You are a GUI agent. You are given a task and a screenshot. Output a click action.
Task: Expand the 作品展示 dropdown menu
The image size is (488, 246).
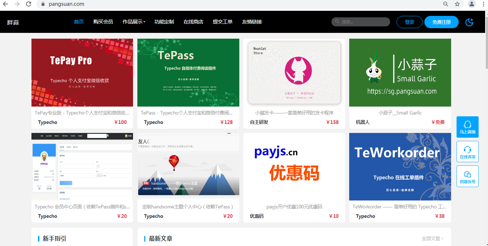pos(134,22)
